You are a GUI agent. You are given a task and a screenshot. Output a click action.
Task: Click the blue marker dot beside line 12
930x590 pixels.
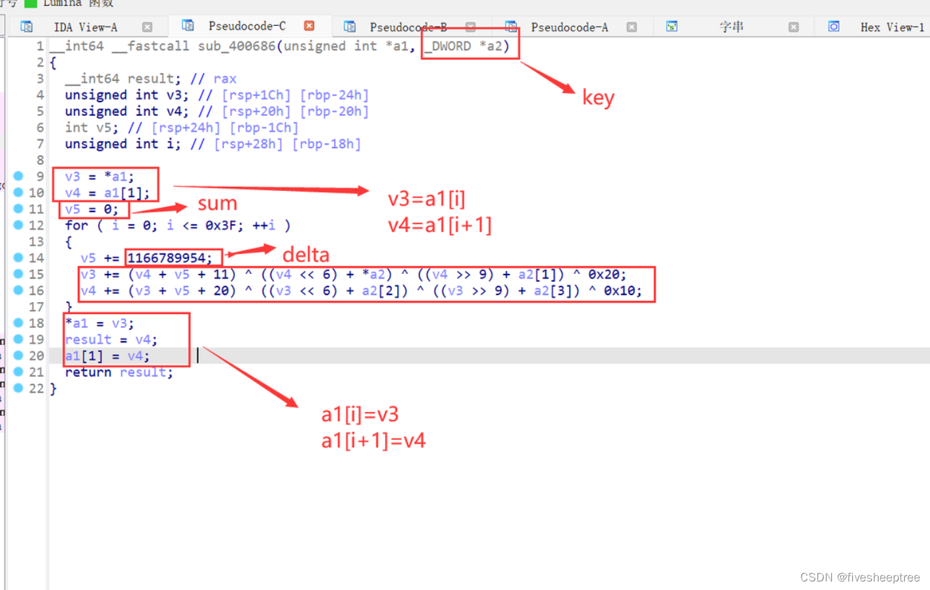pyautogui.click(x=18, y=225)
